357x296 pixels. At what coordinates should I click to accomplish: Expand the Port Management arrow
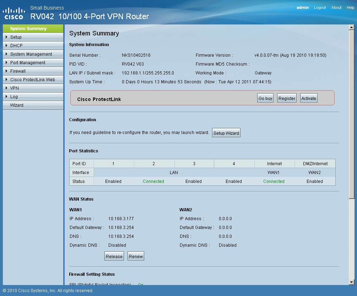[x=6, y=62]
